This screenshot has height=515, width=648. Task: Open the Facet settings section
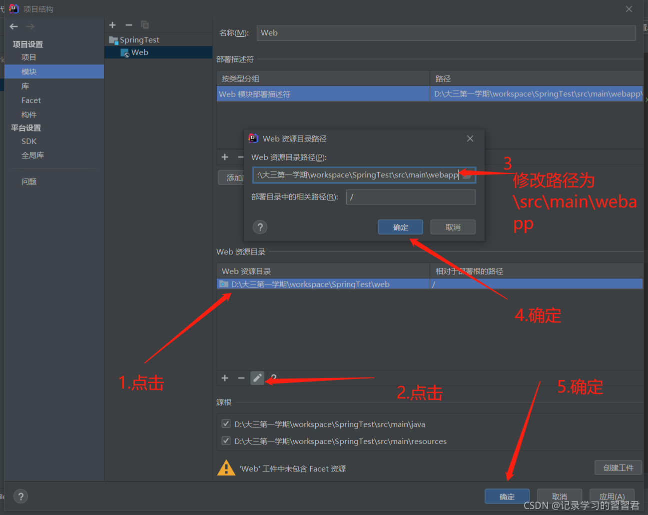coord(31,100)
